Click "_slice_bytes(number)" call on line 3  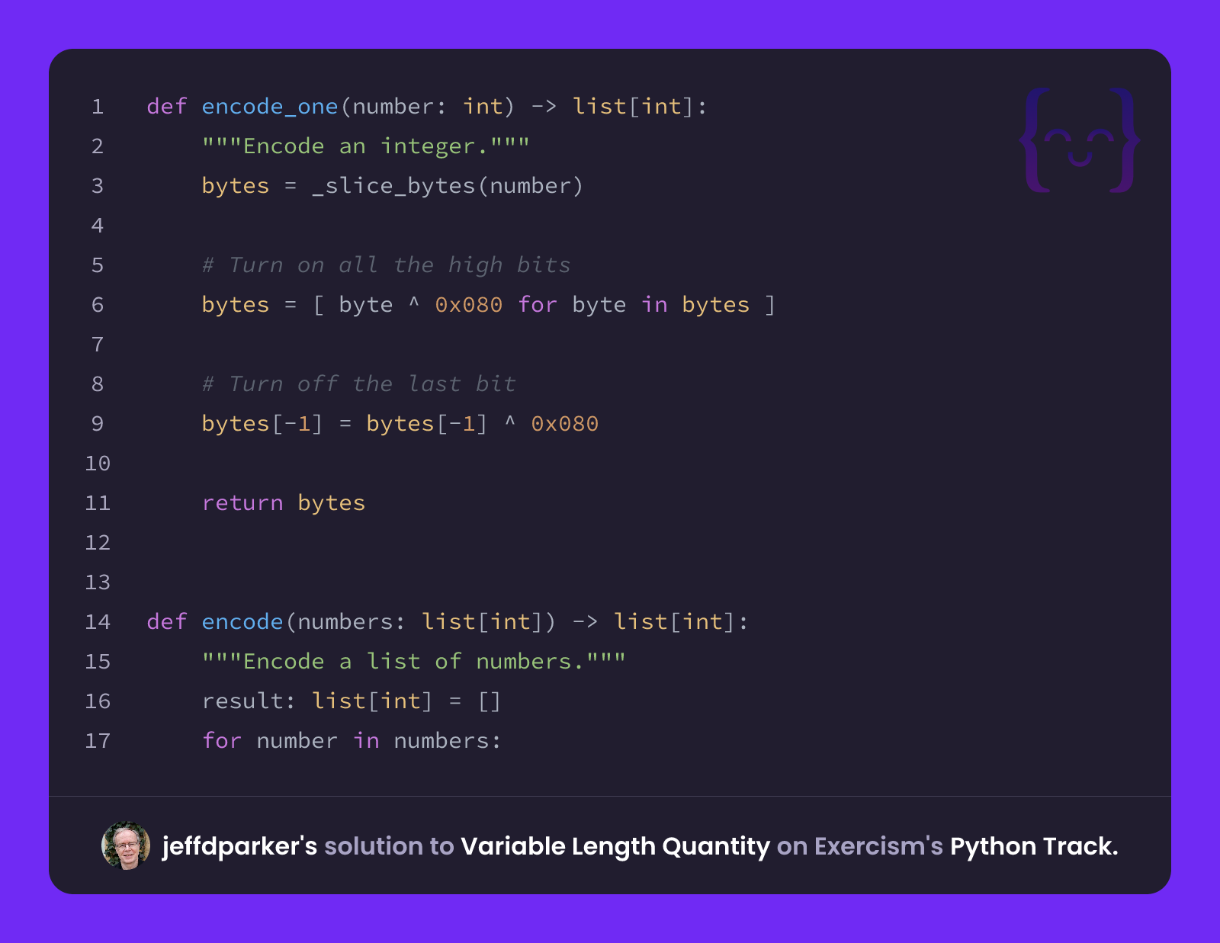(x=448, y=185)
